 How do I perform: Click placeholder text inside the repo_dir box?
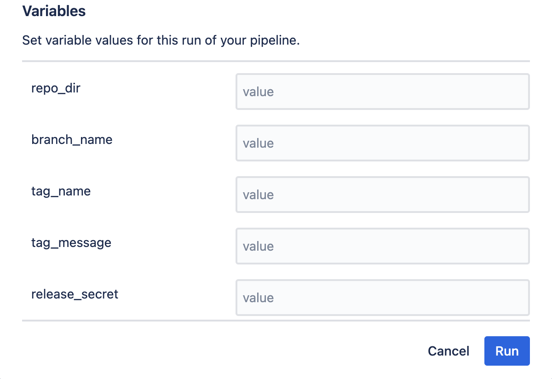[x=258, y=92]
